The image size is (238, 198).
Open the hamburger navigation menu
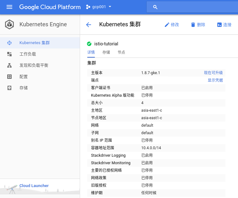click(x=9, y=7)
